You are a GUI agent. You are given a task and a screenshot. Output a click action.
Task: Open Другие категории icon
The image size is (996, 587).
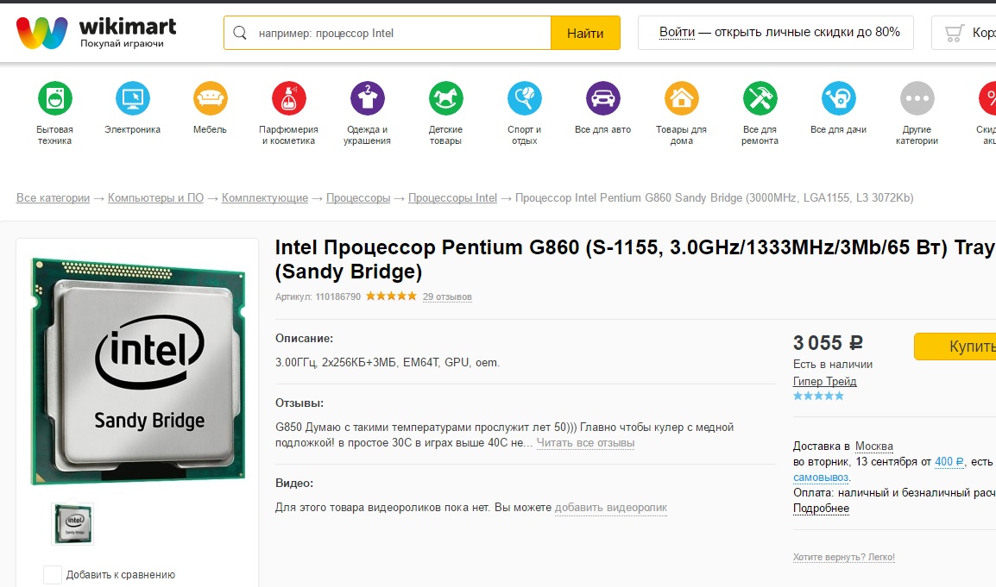tap(917, 98)
